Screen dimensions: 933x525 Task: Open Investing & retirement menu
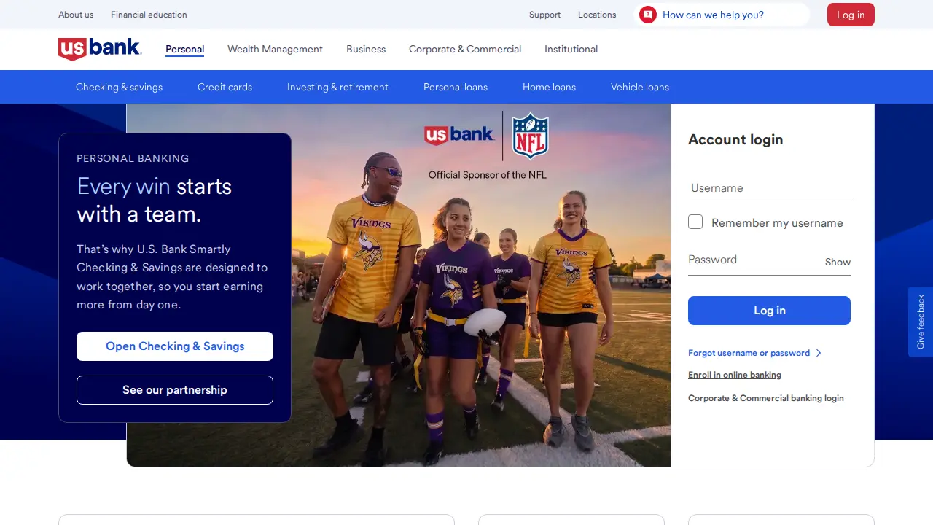tap(337, 87)
